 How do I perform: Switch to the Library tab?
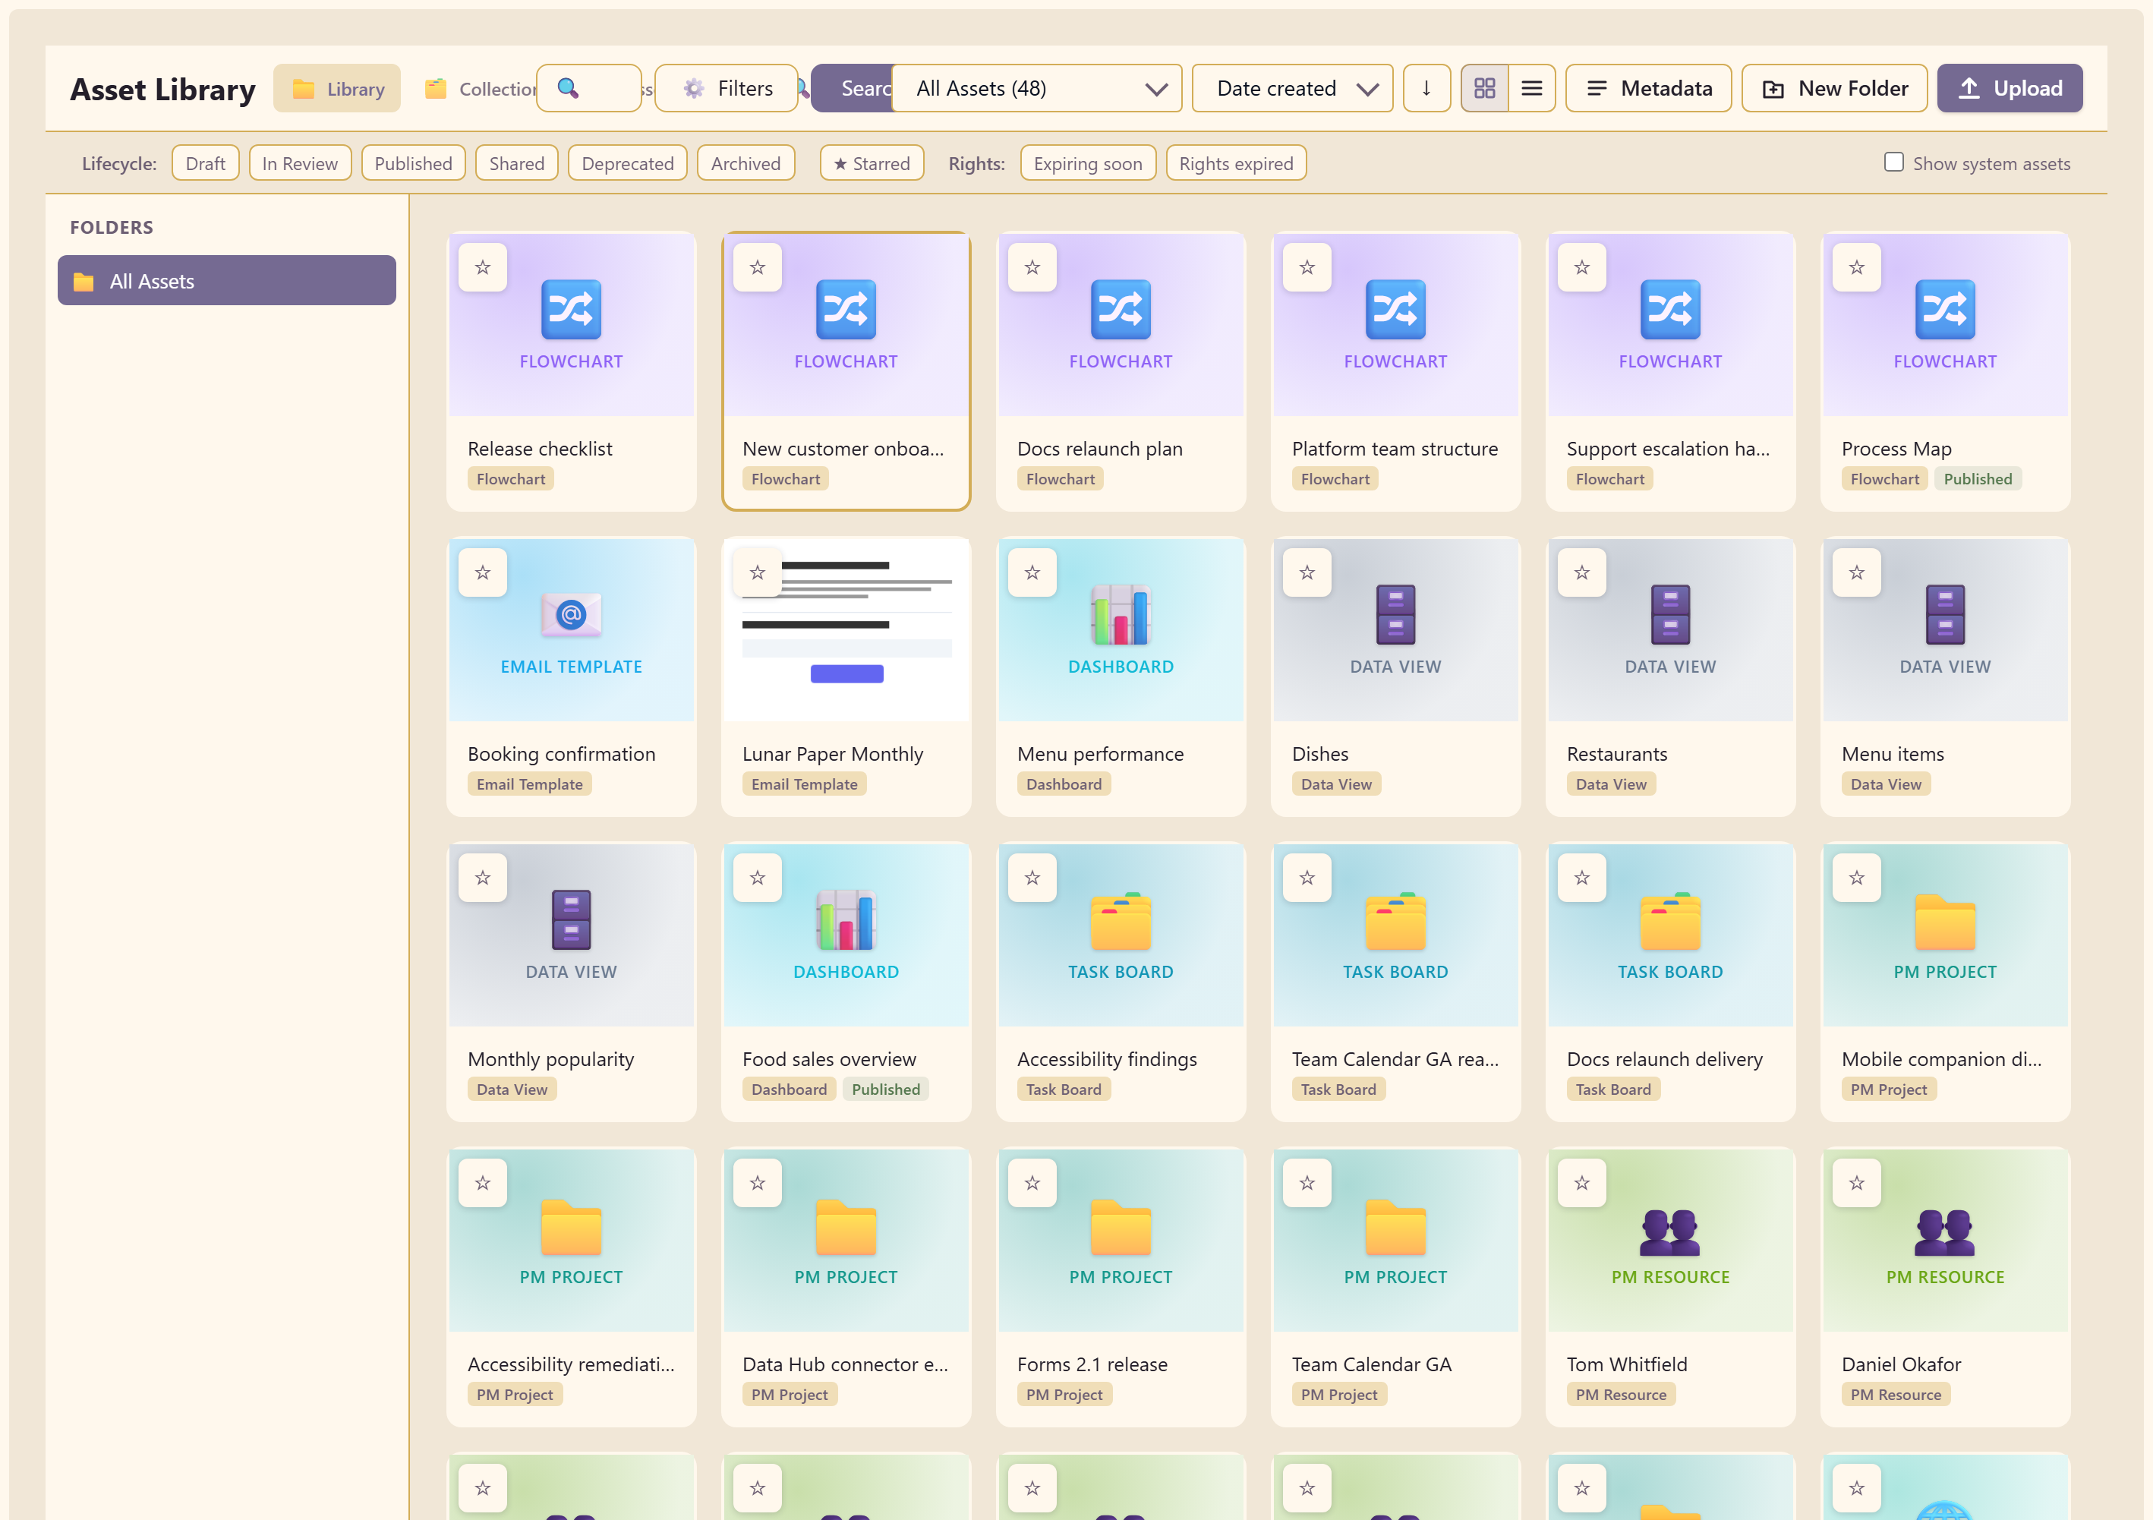tap(336, 88)
